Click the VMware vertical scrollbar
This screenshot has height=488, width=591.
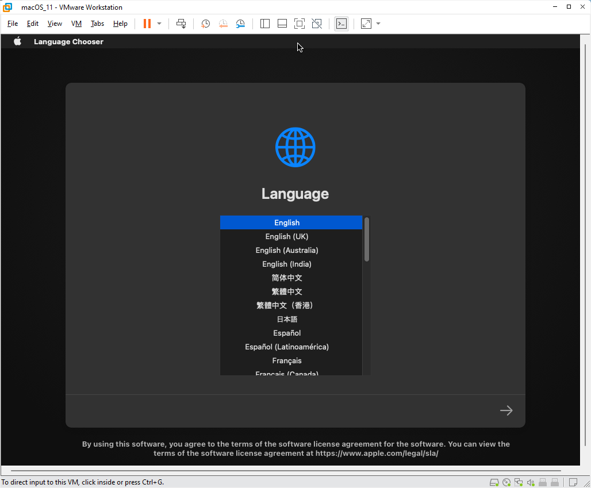click(x=585, y=245)
